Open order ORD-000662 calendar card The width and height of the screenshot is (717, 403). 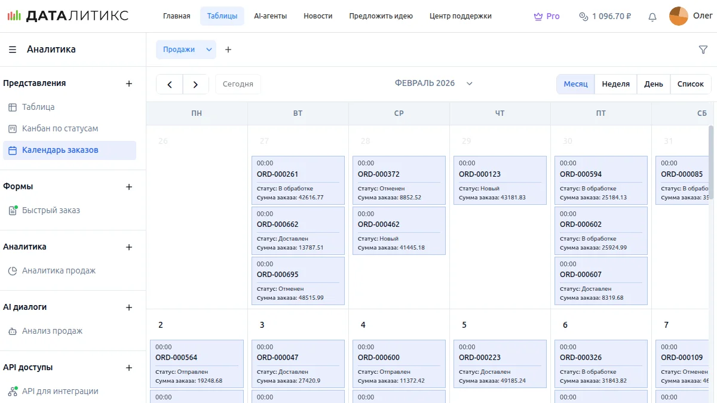(298, 230)
